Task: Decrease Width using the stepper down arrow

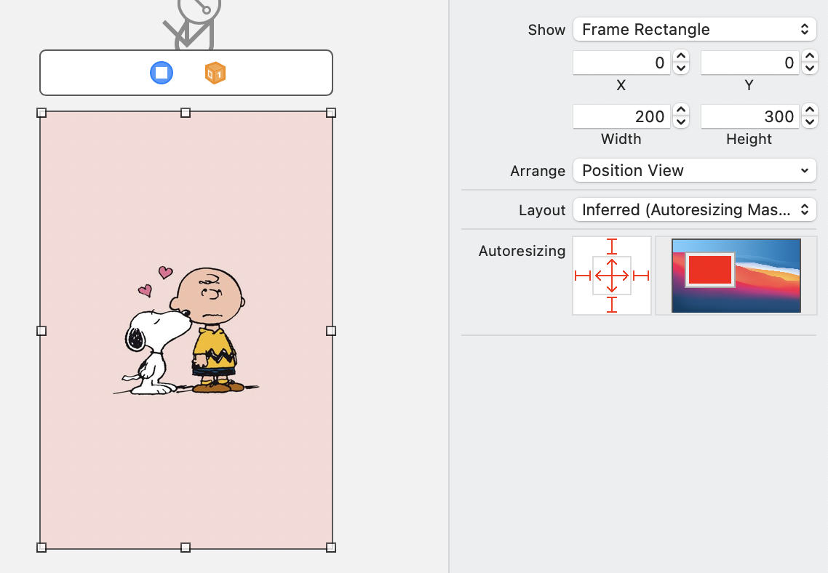Action: pos(681,122)
